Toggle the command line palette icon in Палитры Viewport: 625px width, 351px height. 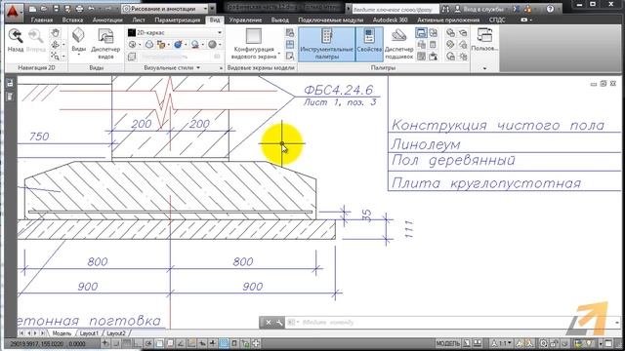[x=421, y=32]
